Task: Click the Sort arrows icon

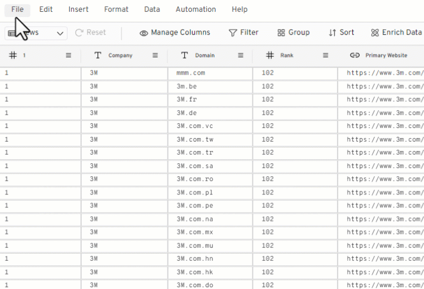Action: 332,33
